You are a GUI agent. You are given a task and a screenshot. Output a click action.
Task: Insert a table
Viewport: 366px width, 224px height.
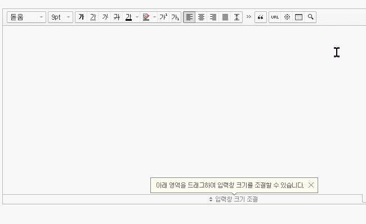point(299,17)
